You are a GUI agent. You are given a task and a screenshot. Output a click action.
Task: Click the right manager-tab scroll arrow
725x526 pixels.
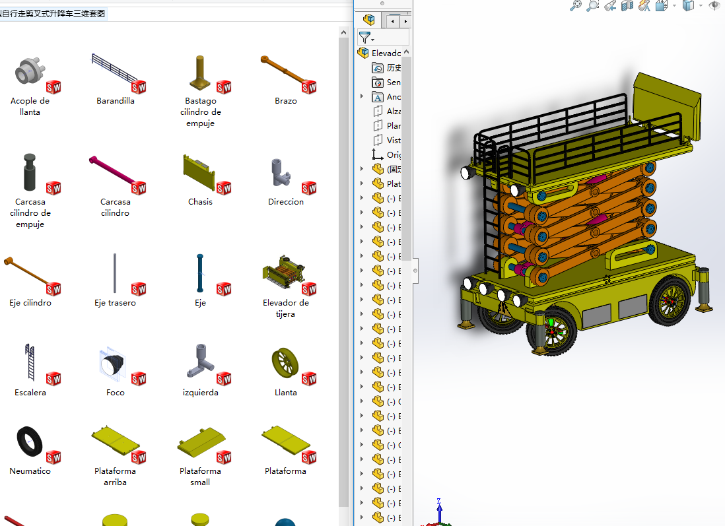click(x=405, y=21)
